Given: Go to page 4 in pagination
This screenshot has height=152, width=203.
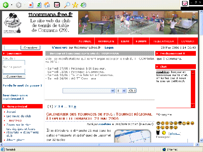Looking at the screenshot, I should pos(62,106).
